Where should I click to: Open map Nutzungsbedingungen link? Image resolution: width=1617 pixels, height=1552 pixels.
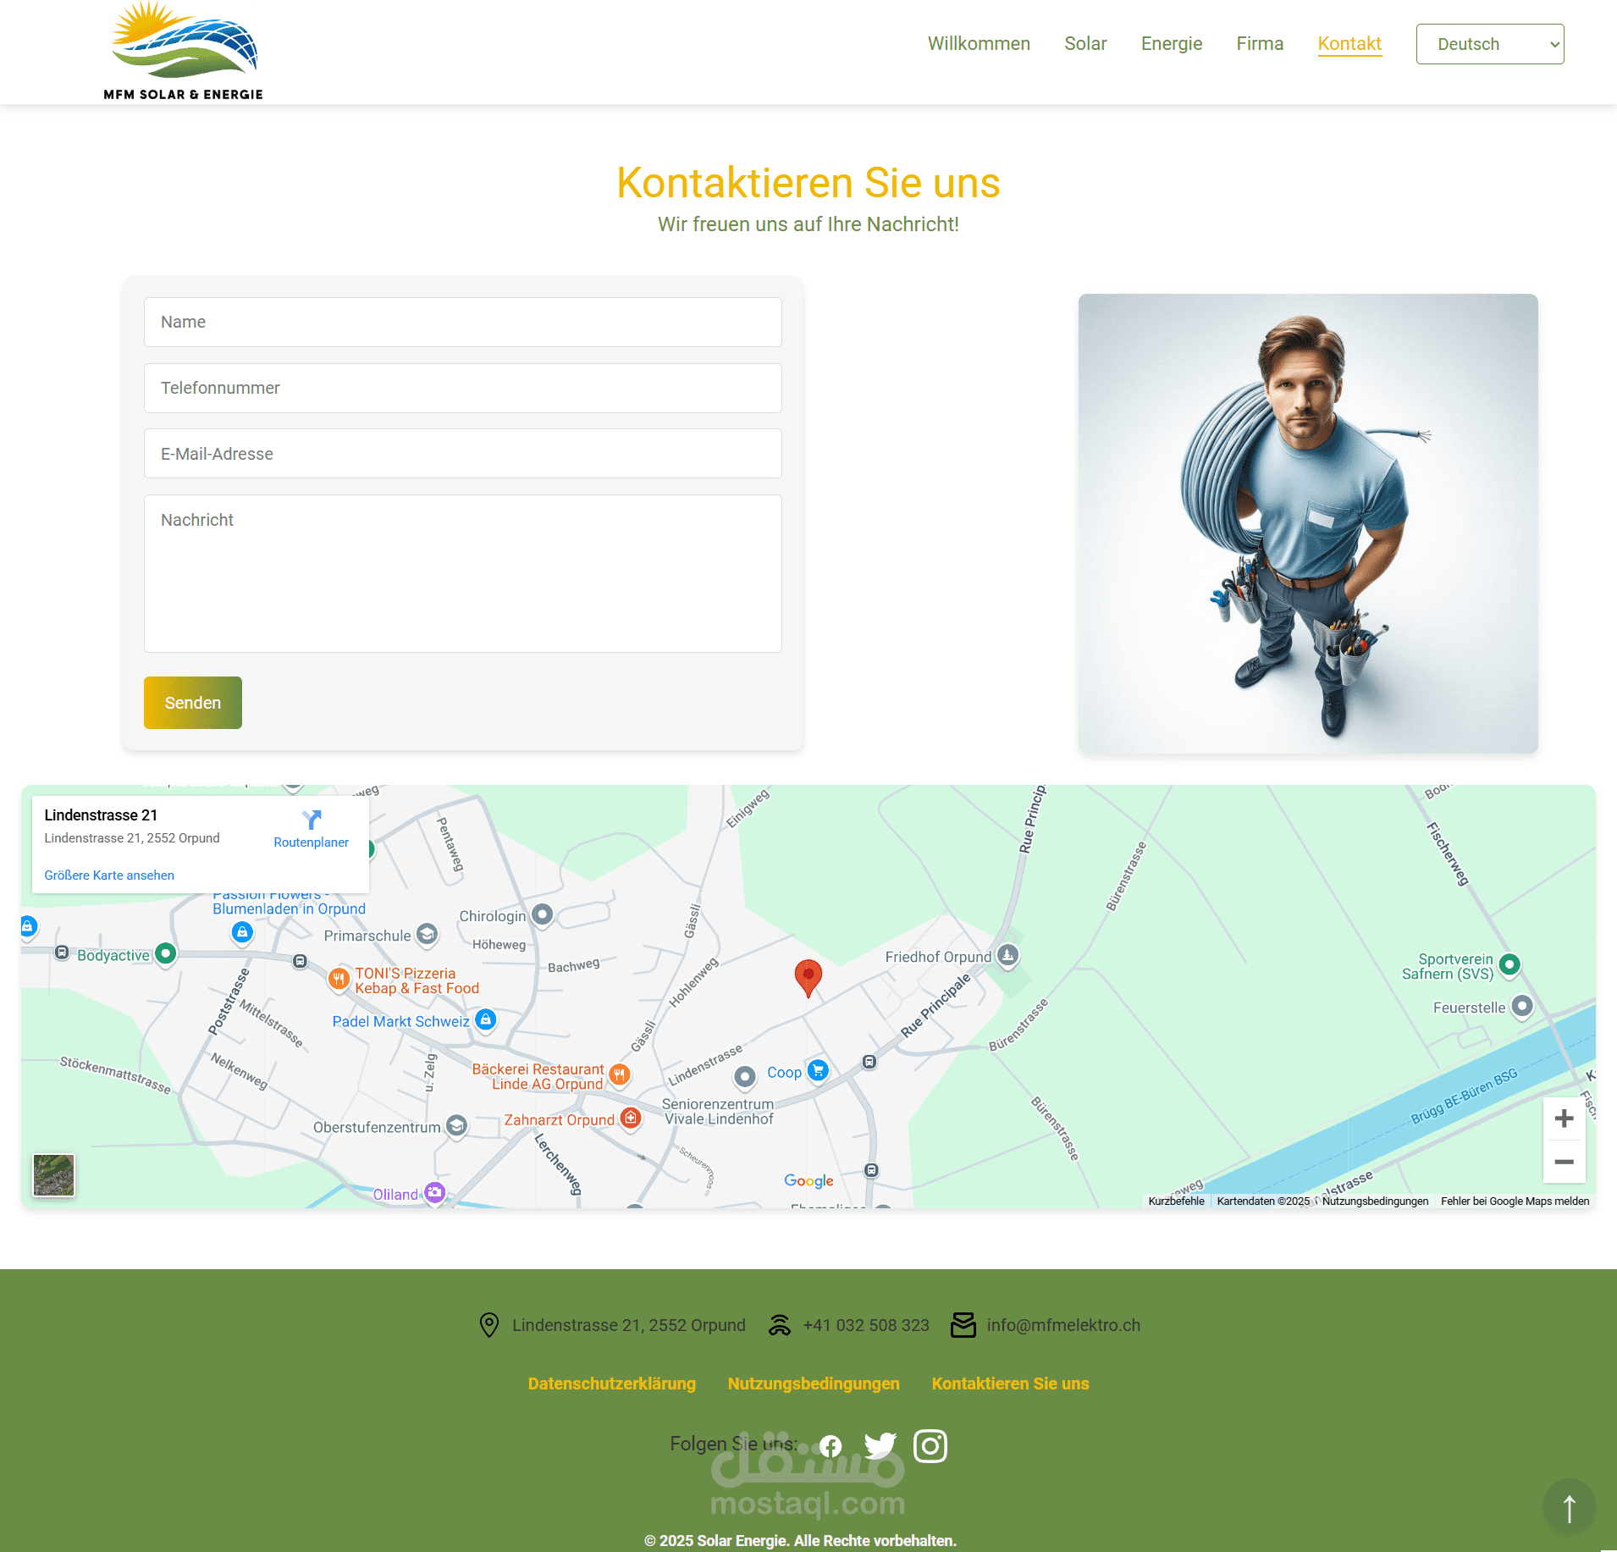tap(1375, 1201)
